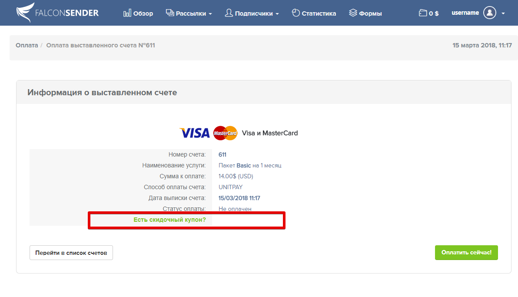Click the Оплатить сейчас! button
Image resolution: width=518 pixels, height=297 pixels.
(x=466, y=253)
